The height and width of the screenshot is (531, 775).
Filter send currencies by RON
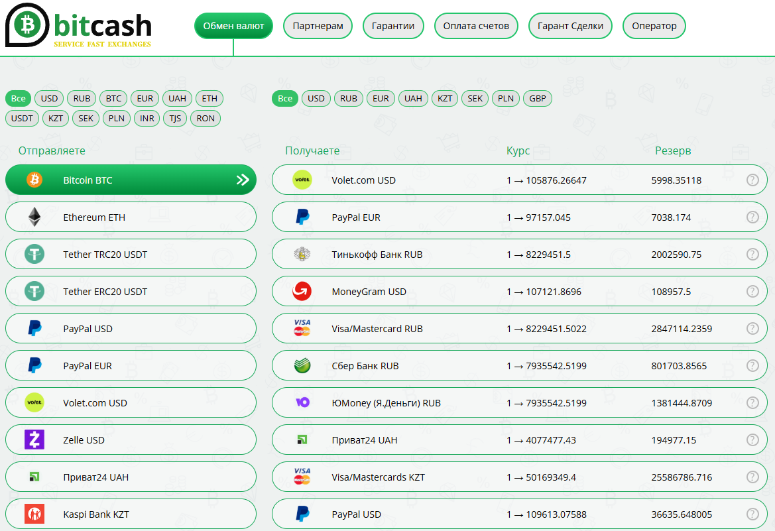(206, 118)
